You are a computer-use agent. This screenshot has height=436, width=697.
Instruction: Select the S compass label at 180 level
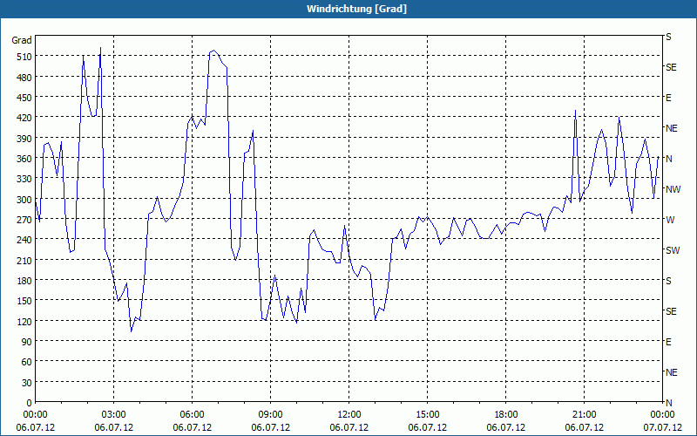[x=668, y=281]
